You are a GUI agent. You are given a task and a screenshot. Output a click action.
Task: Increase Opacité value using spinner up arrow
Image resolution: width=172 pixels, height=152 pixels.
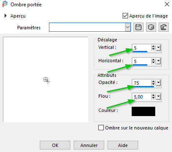click(153, 82)
